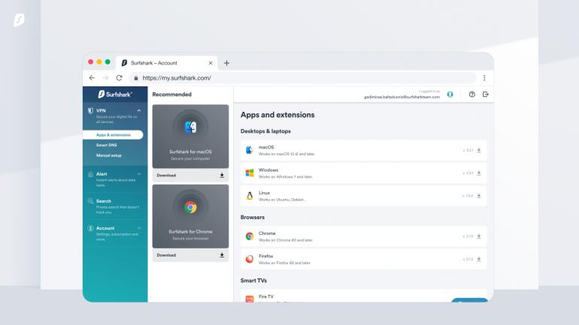Select the Surfshark – Account tab
The height and width of the screenshot is (325, 579).
[166, 63]
